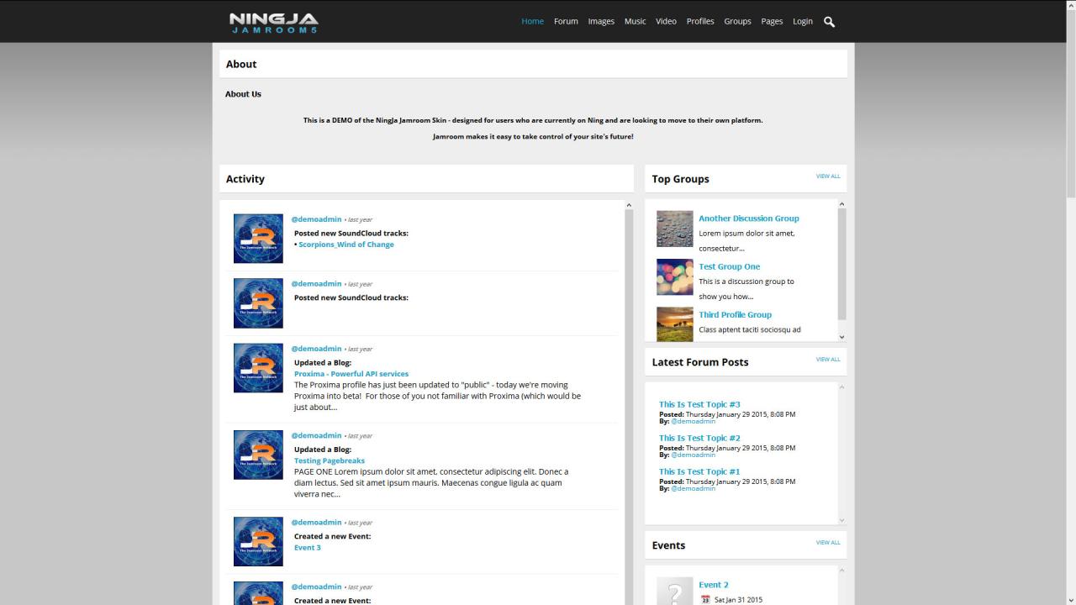1076x605 pixels.
Task: Click @demoadmin on the Event 3 post
Action: click(x=316, y=523)
